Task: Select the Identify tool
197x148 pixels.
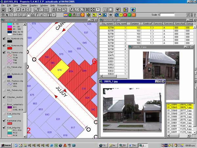Action: [x=3, y=15]
